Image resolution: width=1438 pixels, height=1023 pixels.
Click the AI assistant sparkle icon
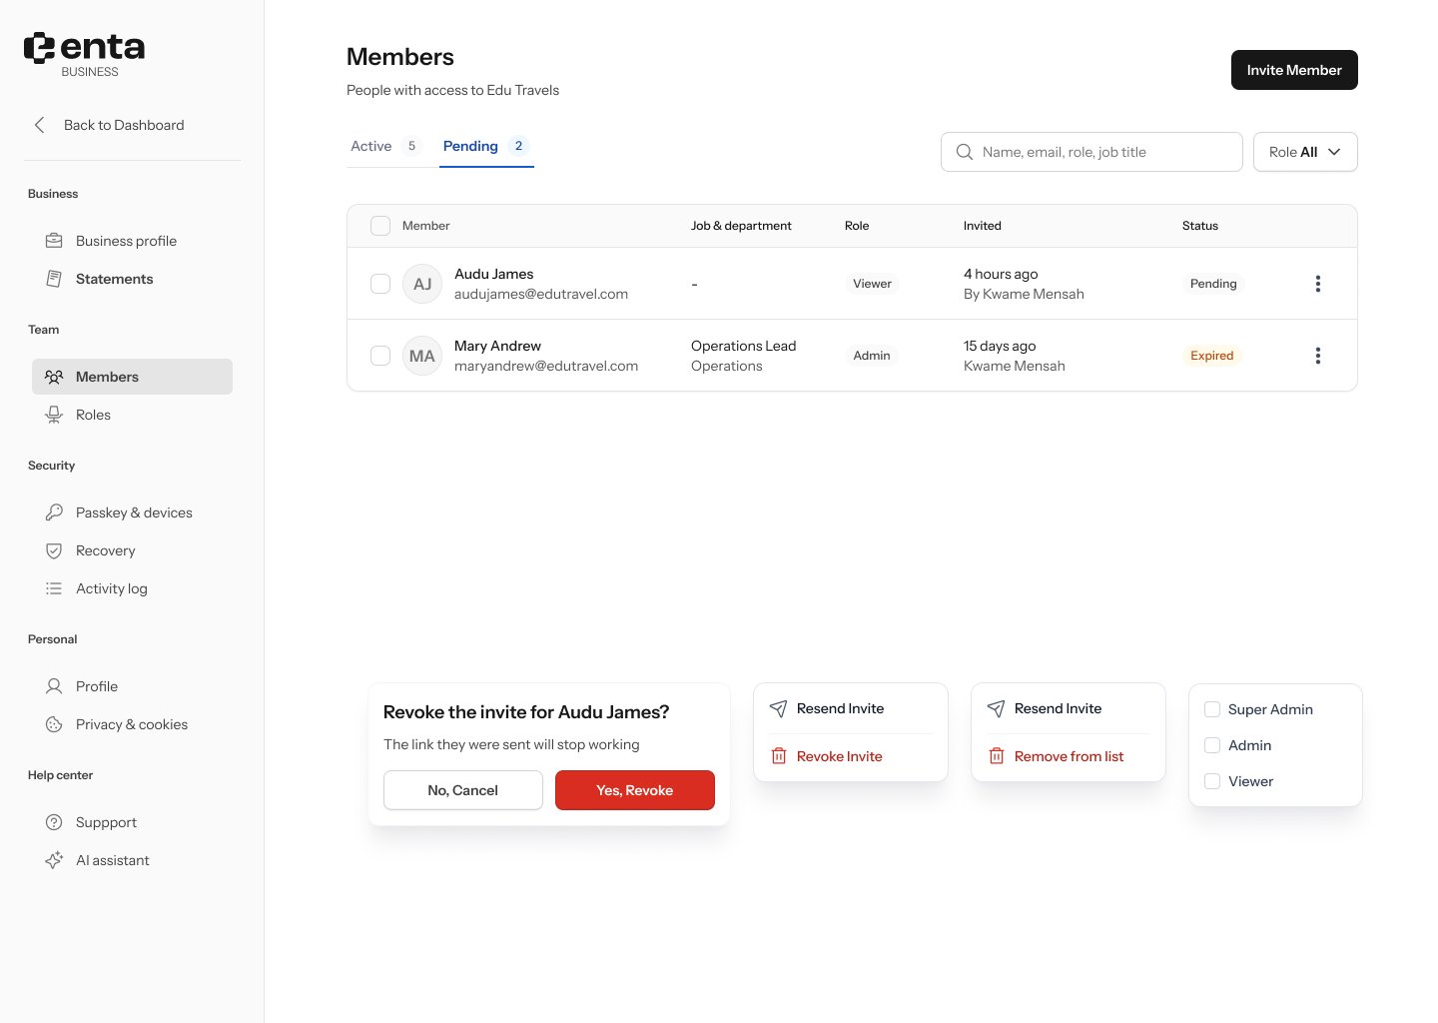[54, 860]
